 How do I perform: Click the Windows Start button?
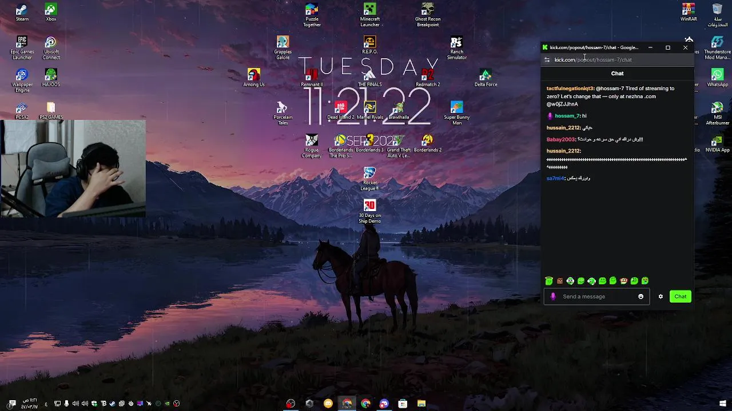(722, 404)
